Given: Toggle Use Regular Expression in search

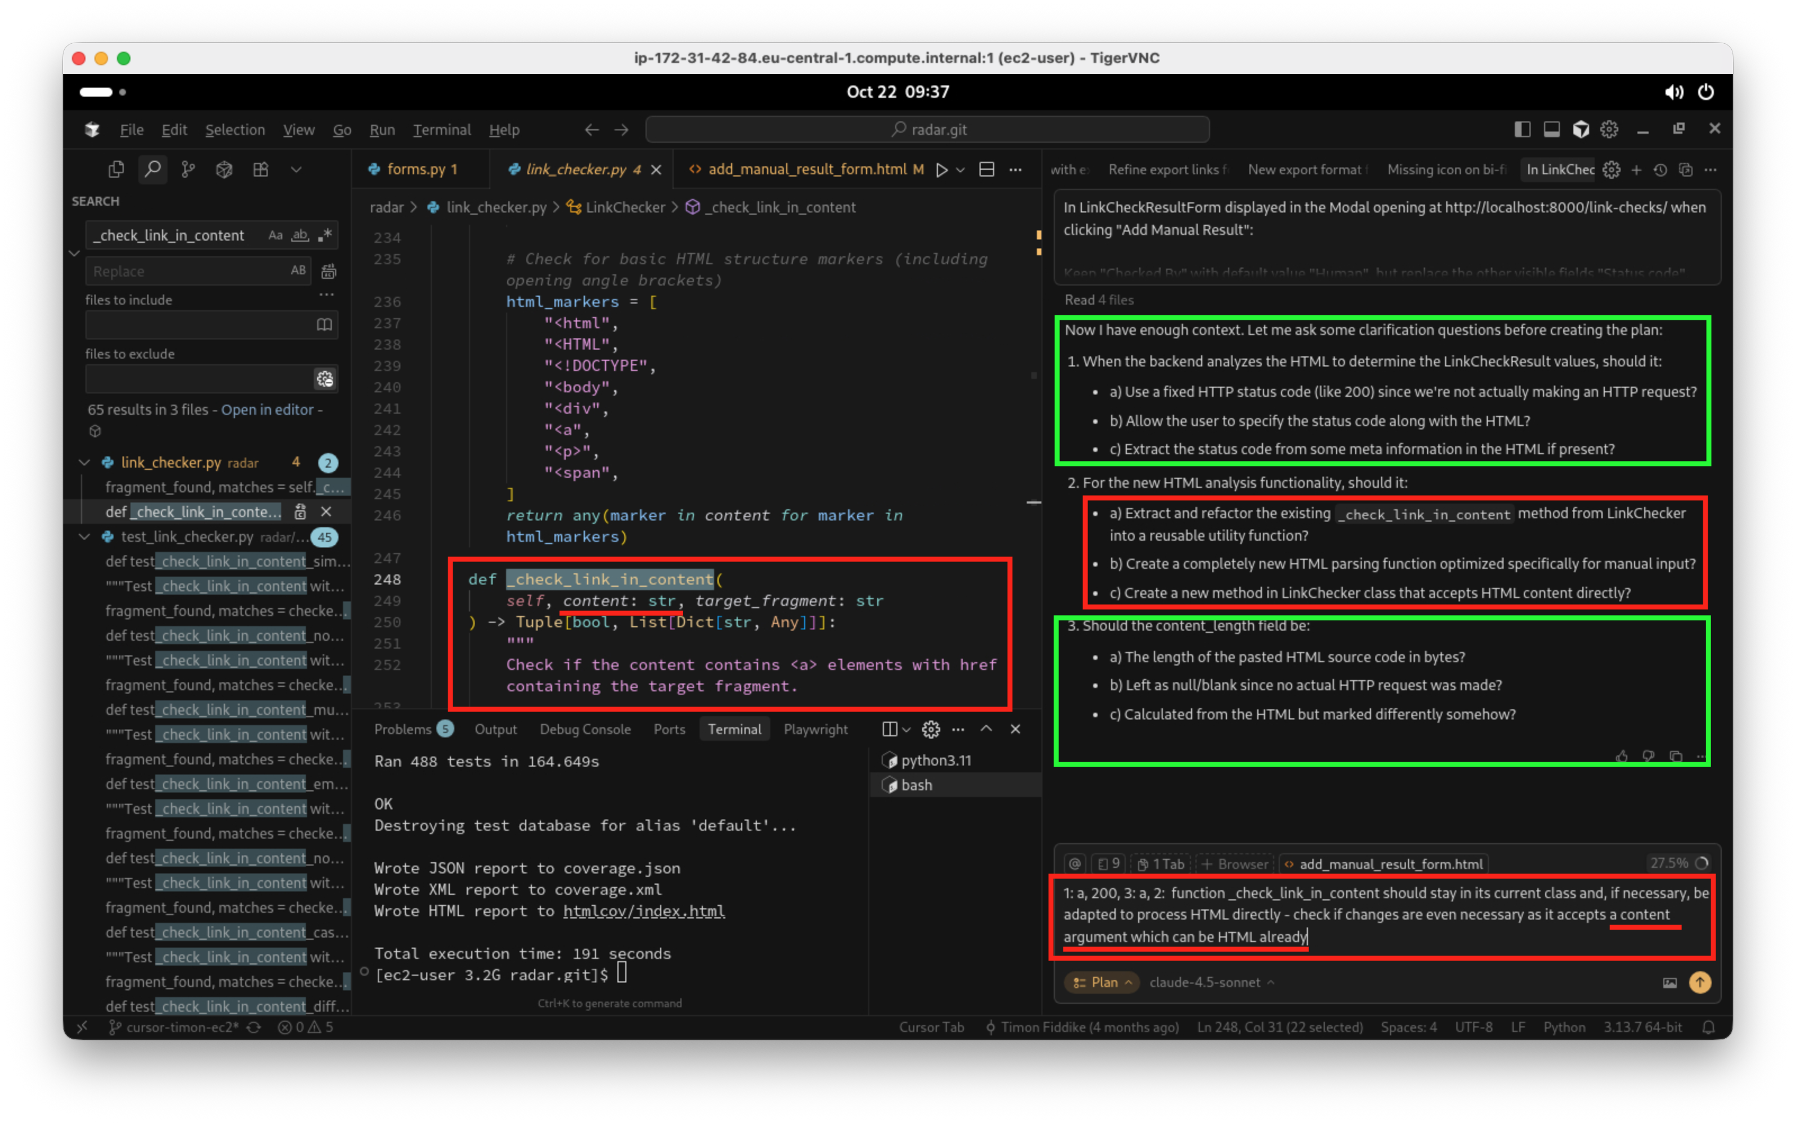Looking at the screenshot, I should click(x=324, y=235).
